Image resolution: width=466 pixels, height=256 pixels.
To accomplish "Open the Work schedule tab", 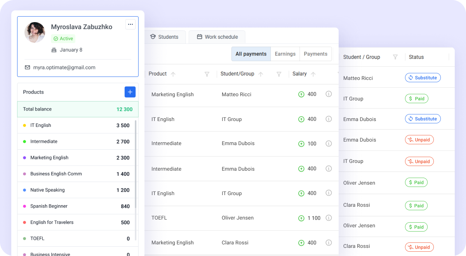I will (x=217, y=37).
